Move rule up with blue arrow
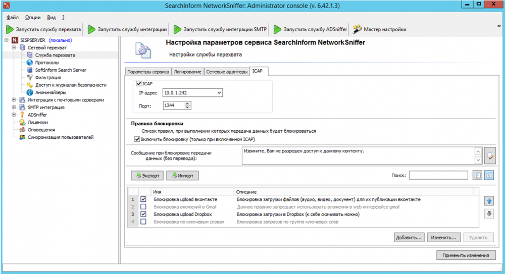Viewport: 505px width, 274px height. coord(489,201)
